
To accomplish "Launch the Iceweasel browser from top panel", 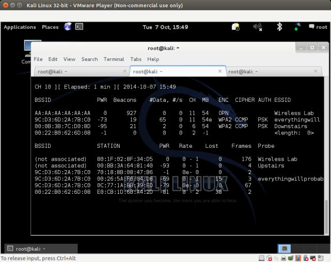I will point(68,27).
